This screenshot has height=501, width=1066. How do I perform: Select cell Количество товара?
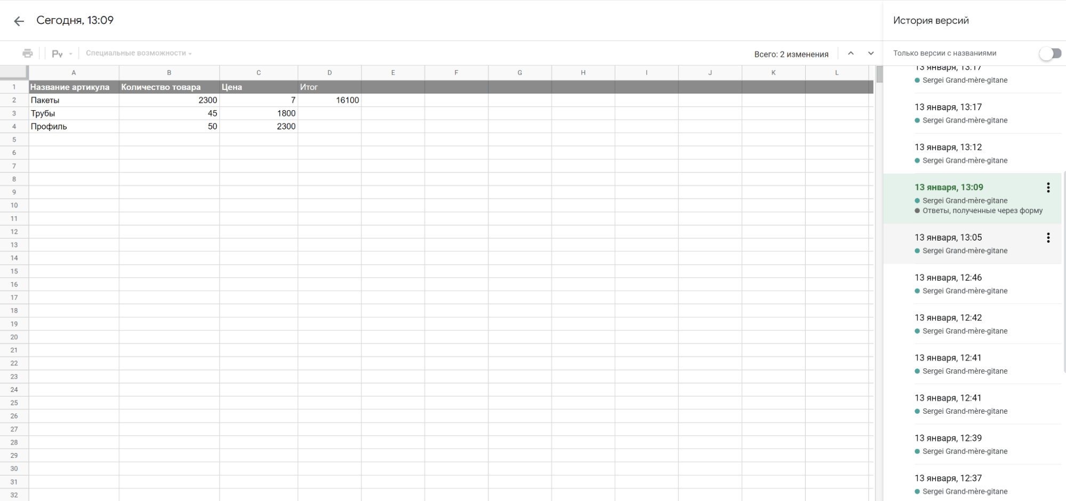pyautogui.click(x=169, y=87)
